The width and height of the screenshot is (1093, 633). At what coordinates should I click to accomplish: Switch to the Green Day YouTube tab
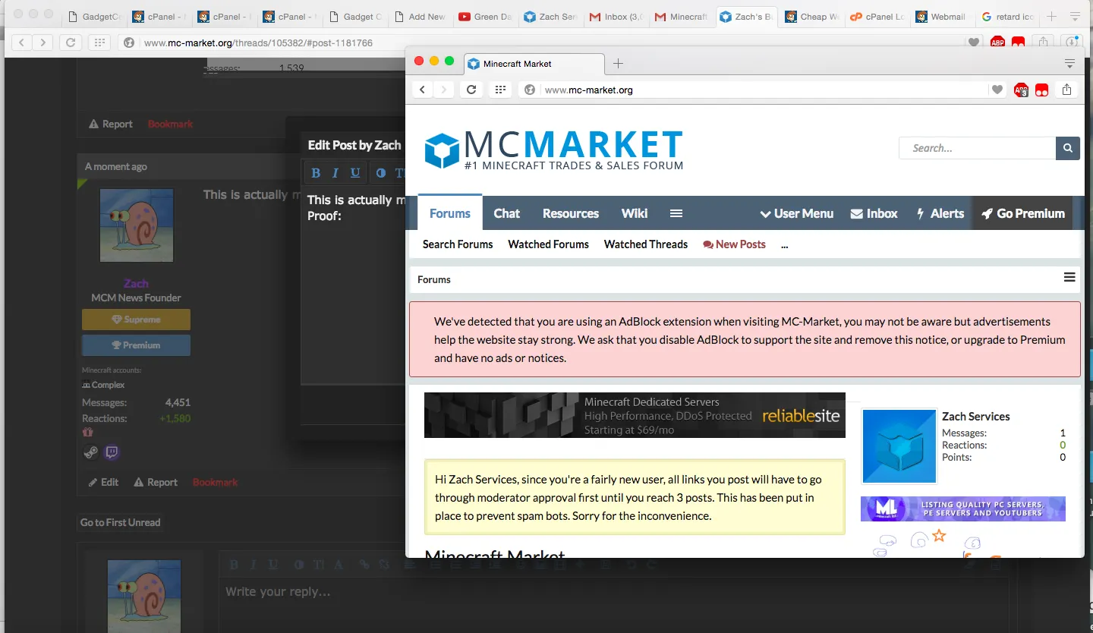[485, 16]
